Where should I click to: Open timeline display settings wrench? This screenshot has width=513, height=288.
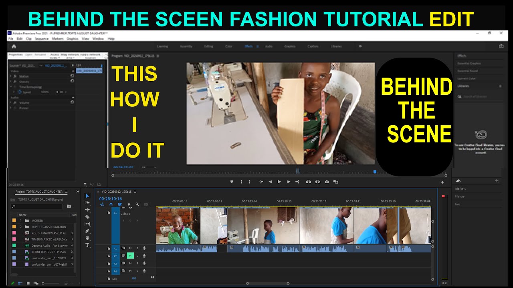click(137, 204)
